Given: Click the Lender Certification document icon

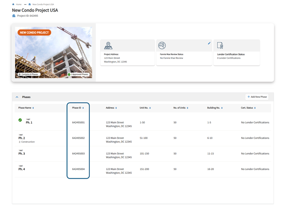Looking at the screenshot, I should (220, 46).
